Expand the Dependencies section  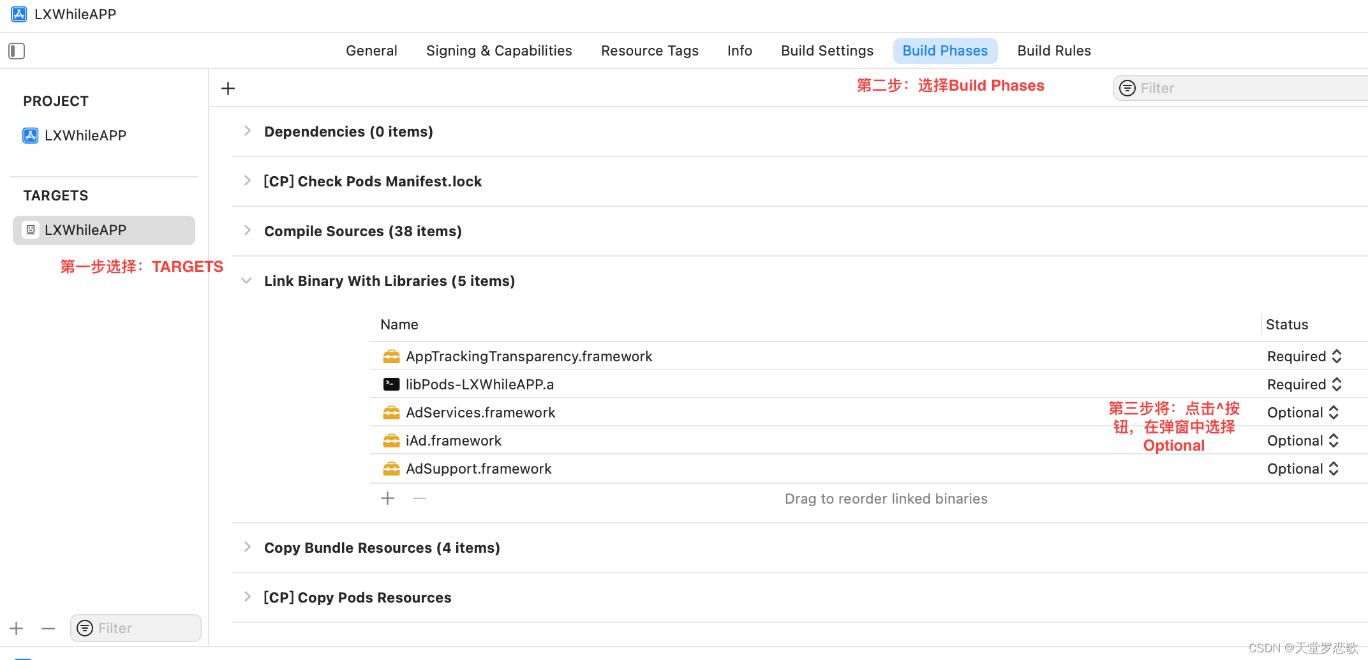pos(247,131)
